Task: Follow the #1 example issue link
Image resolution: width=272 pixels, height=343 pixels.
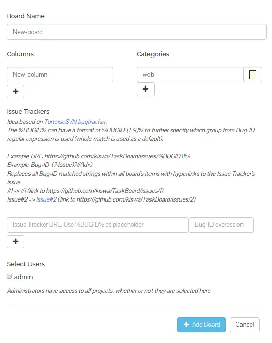Action: pyautogui.click(x=23, y=191)
